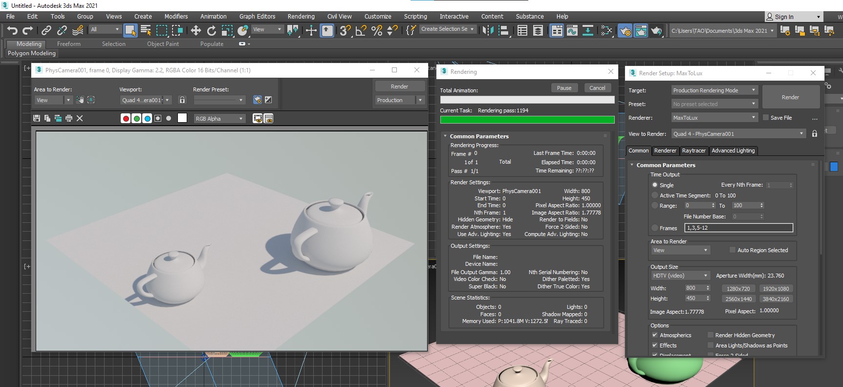The width and height of the screenshot is (843, 387).
Task: Open Render Setup teapot icon in main toolbar
Action: 625,31
